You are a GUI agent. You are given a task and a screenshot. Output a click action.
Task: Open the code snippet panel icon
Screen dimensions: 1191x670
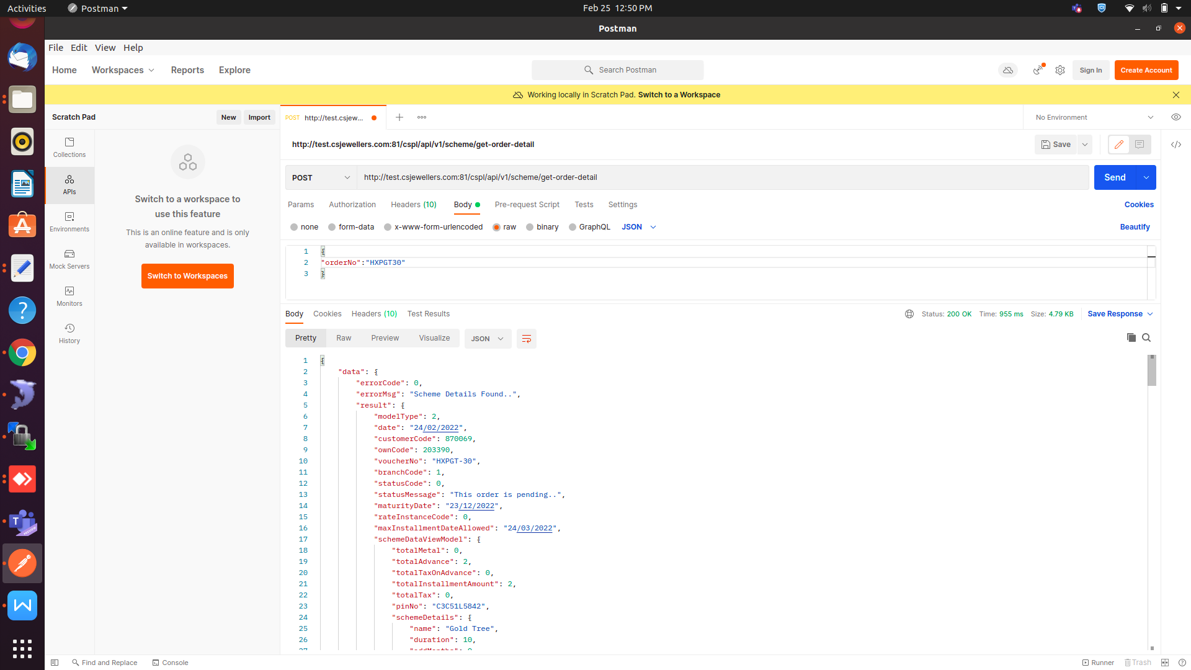(x=1176, y=145)
